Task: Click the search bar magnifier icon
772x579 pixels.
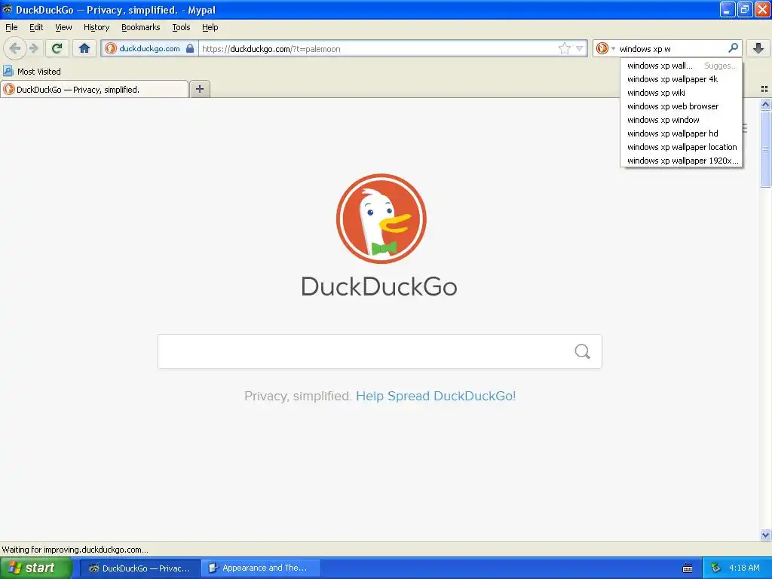Action: click(x=733, y=47)
